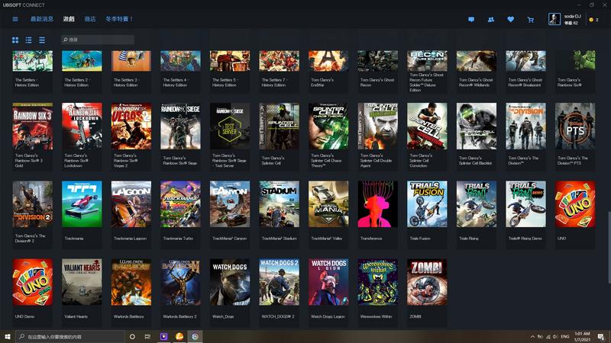Open Task View on the taskbar

pyautogui.click(x=147, y=336)
